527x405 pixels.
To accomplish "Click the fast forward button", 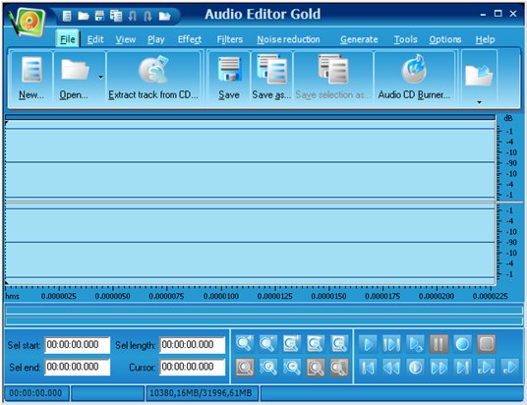I will coord(439,368).
